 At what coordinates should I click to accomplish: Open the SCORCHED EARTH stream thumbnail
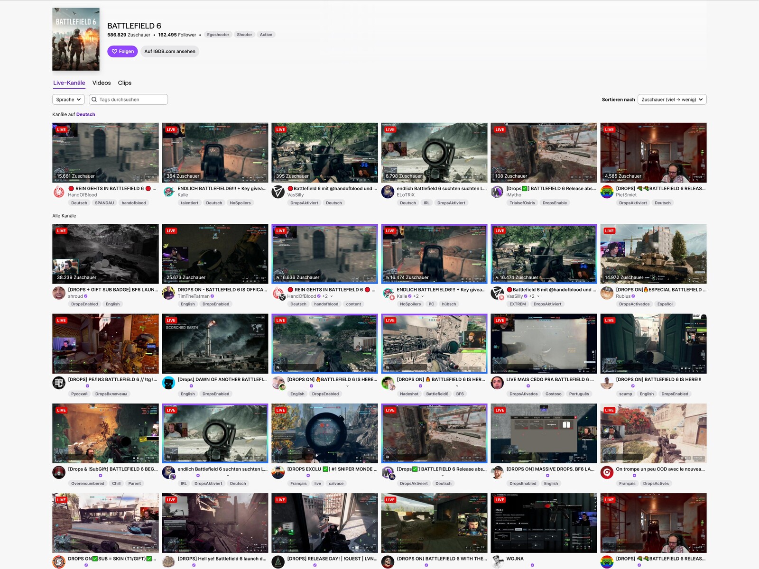215,344
